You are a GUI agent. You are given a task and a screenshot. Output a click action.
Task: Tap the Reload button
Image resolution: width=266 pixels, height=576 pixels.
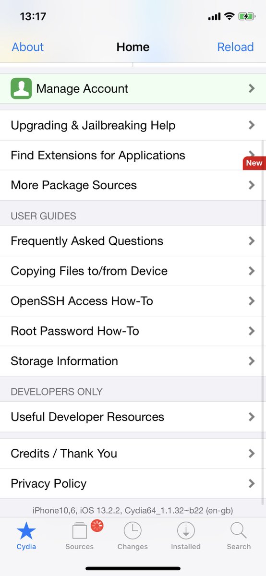point(235,47)
